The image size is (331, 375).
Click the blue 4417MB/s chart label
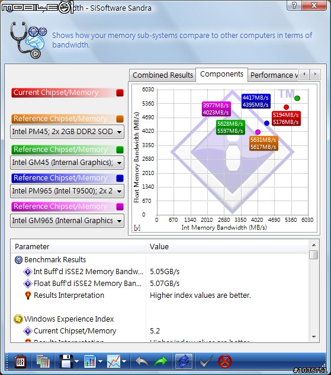[x=256, y=101]
